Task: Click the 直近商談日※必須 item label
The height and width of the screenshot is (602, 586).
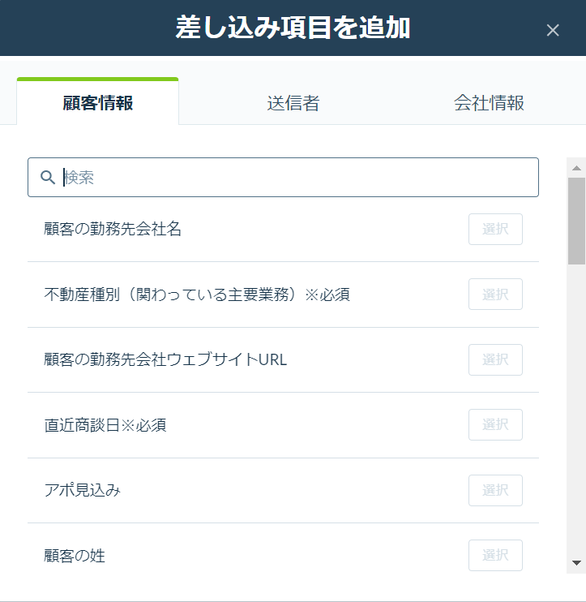Action: (x=105, y=425)
